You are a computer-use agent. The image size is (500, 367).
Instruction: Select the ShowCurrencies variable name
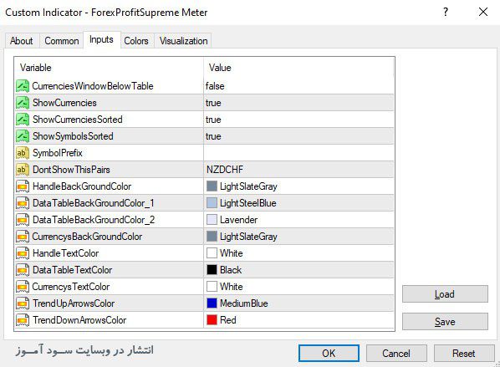64,103
